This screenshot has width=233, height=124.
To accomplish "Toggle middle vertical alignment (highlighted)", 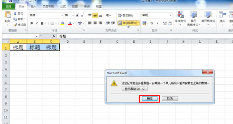I will [95, 15].
